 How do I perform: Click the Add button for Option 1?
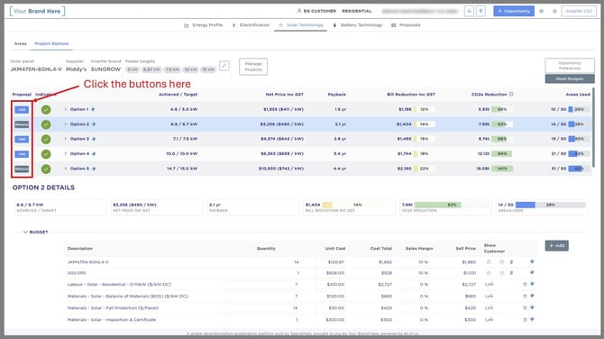click(22, 110)
